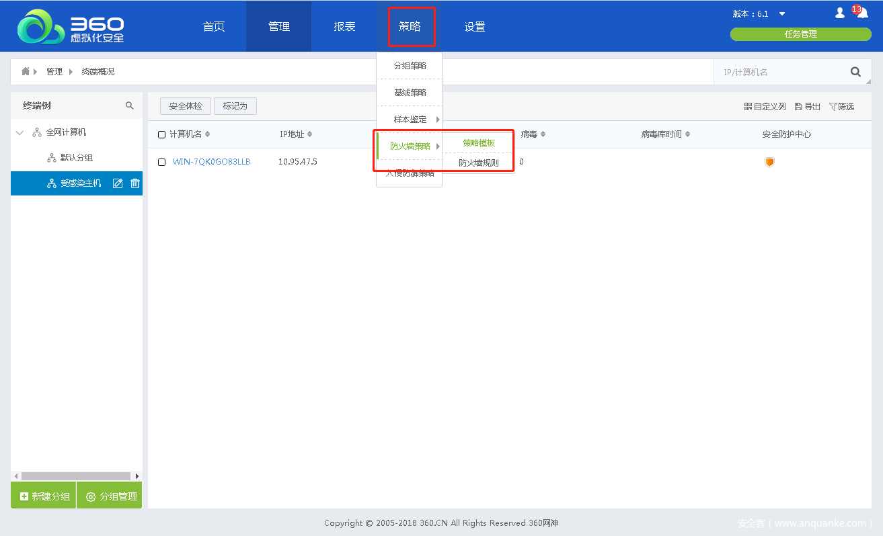Choose 分组策略 from the strategy menu
The height and width of the screenshot is (536, 883).
pos(410,66)
